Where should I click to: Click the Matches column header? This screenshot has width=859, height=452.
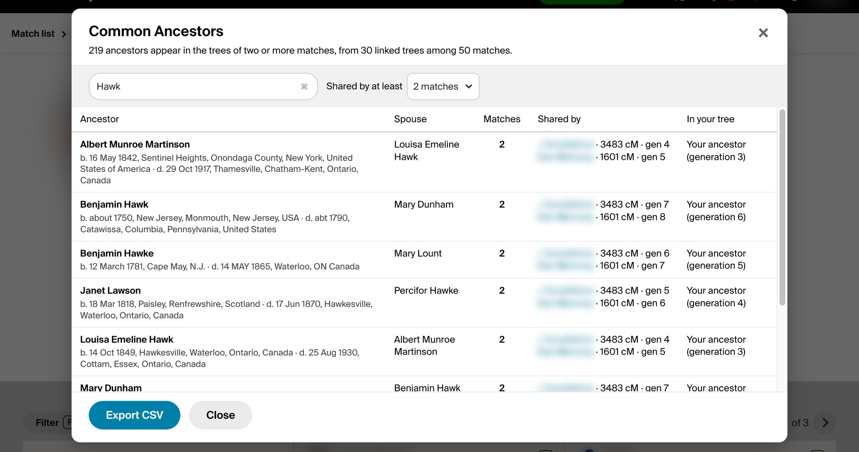pos(502,119)
